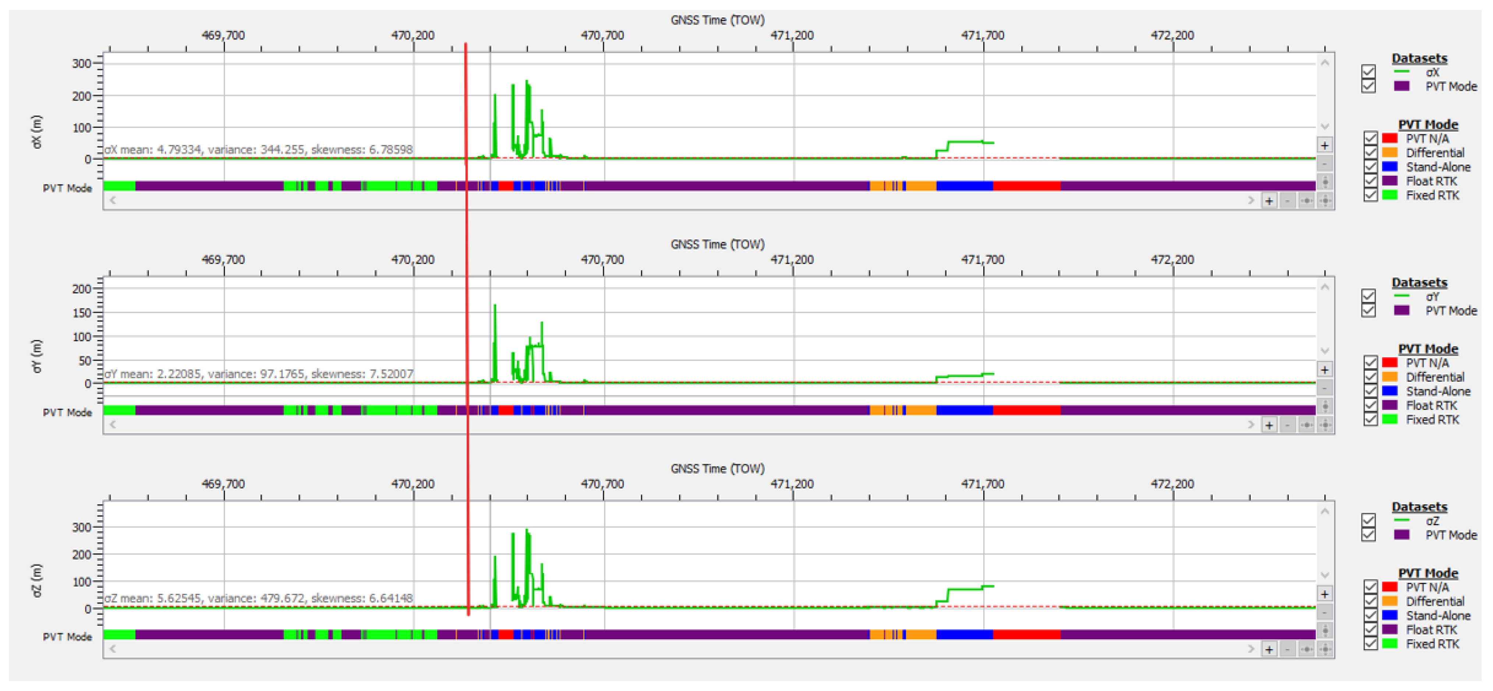Zoom in vertically on the σZ chart

(1325, 594)
